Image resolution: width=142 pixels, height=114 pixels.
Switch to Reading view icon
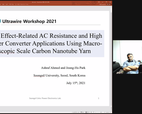(x=91, y=112)
